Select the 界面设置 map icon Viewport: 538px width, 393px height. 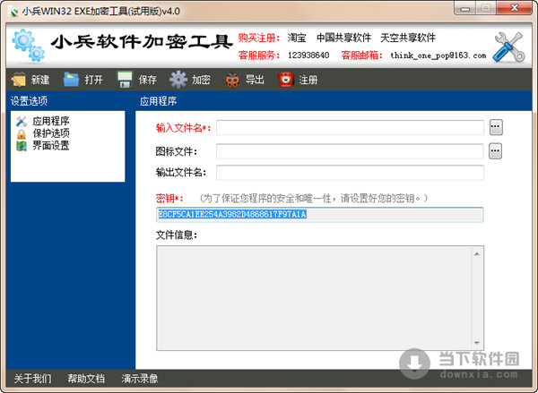(22, 146)
